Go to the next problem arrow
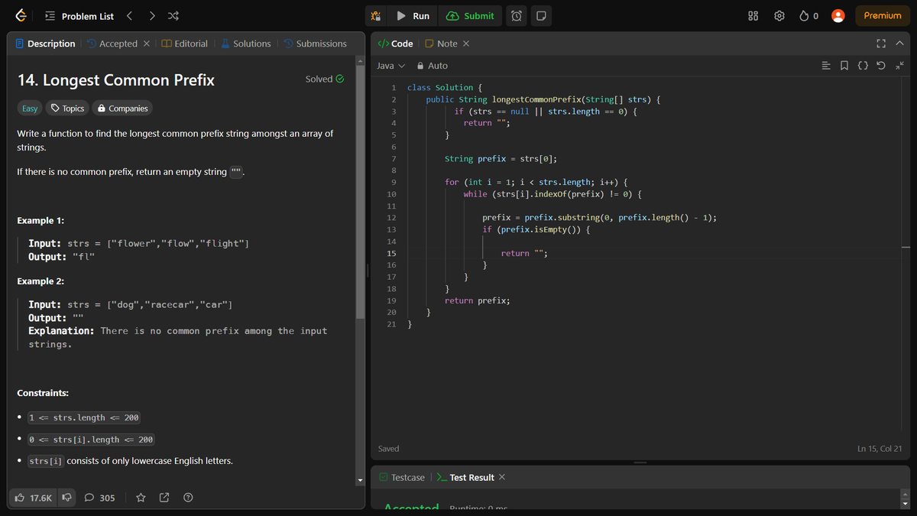The height and width of the screenshot is (516, 917). point(152,16)
